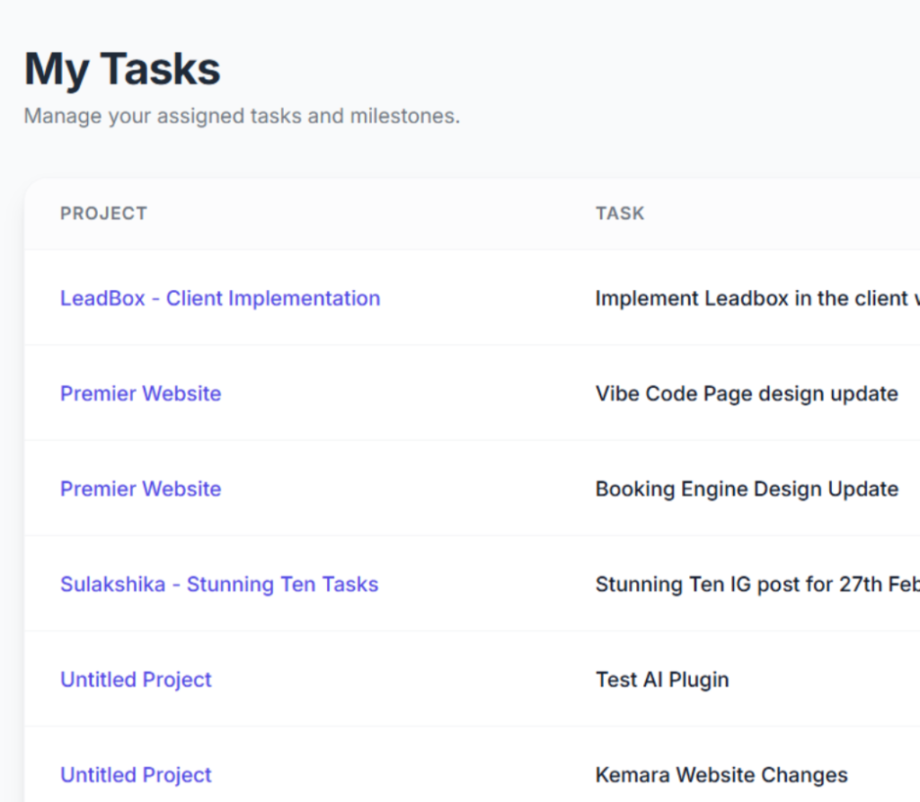Select the Implement Leadbox in the client task
920x802 pixels.
755,298
